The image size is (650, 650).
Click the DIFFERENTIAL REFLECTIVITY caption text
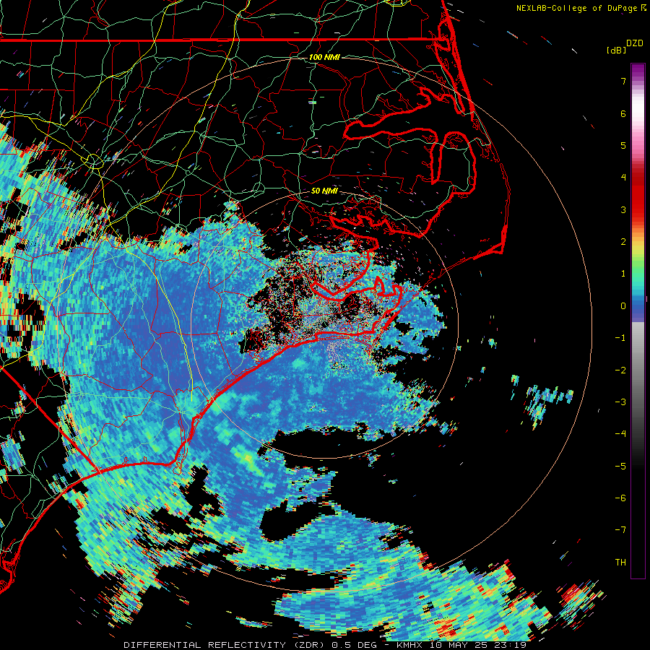tap(204, 645)
